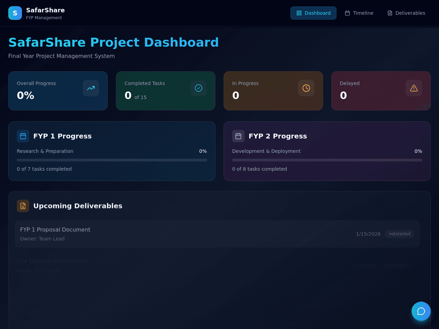Screen dimensions: 439x329
Task: Click the FYP 1 Research & Preparation progress bar
Action: point(112,160)
